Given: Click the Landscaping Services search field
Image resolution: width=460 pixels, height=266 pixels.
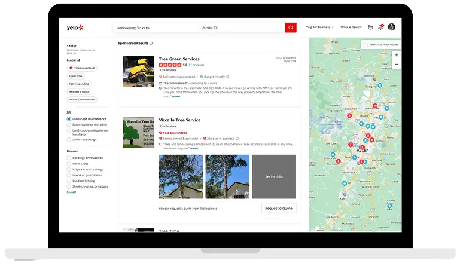Looking at the screenshot, I should point(156,27).
